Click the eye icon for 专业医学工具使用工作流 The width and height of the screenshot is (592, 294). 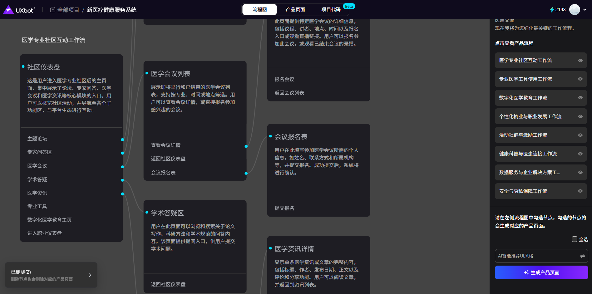[580, 79]
